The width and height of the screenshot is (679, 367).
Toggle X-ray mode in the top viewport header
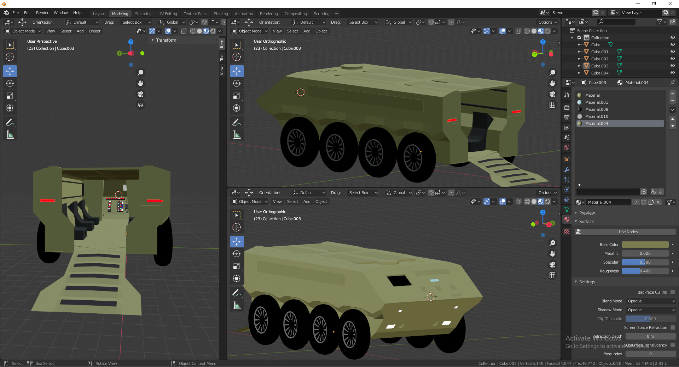518,31
